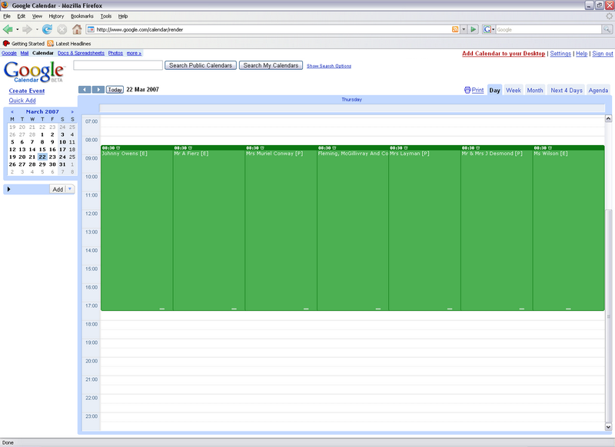Switch to the Week view tab

point(513,90)
